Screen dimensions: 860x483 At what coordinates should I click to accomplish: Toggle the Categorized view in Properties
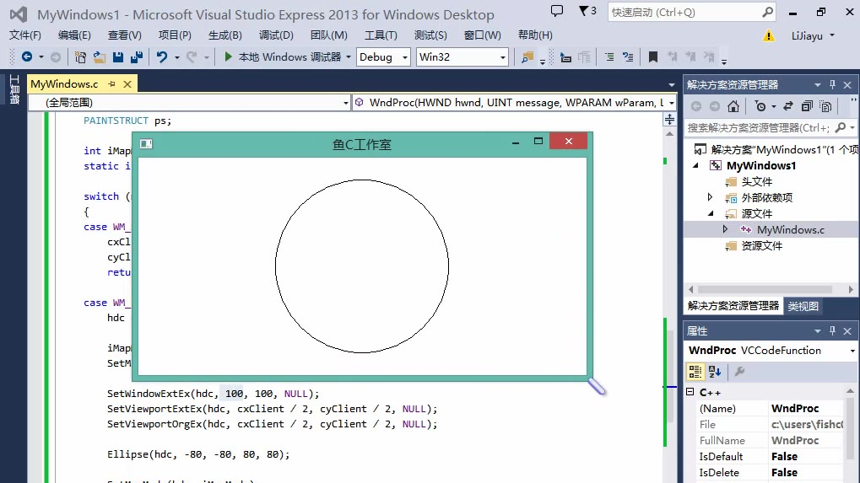click(695, 372)
